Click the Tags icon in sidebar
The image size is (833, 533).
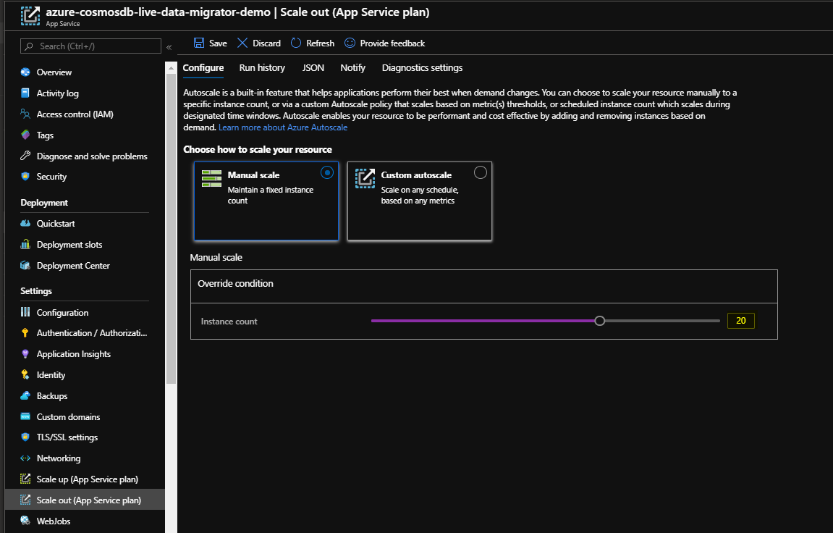pyautogui.click(x=25, y=135)
